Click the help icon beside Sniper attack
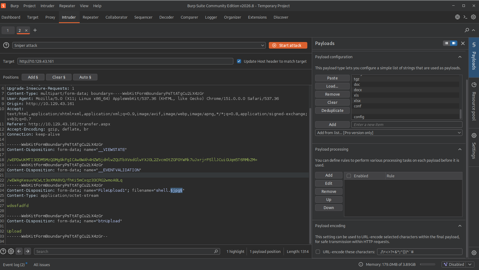 tap(6, 45)
